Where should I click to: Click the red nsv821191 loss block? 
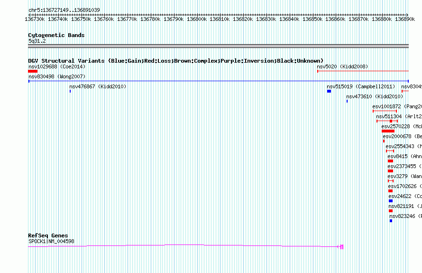(x=391, y=211)
